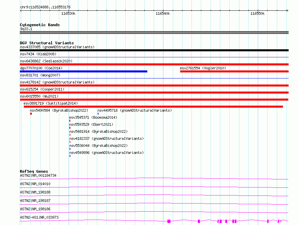Click the 116550k ruler label
The image size is (298, 225).
pyautogui.click(x=257, y=13)
